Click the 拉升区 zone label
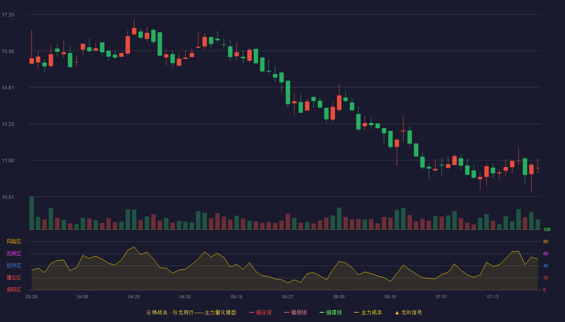565x322 pixels. tap(14, 266)
